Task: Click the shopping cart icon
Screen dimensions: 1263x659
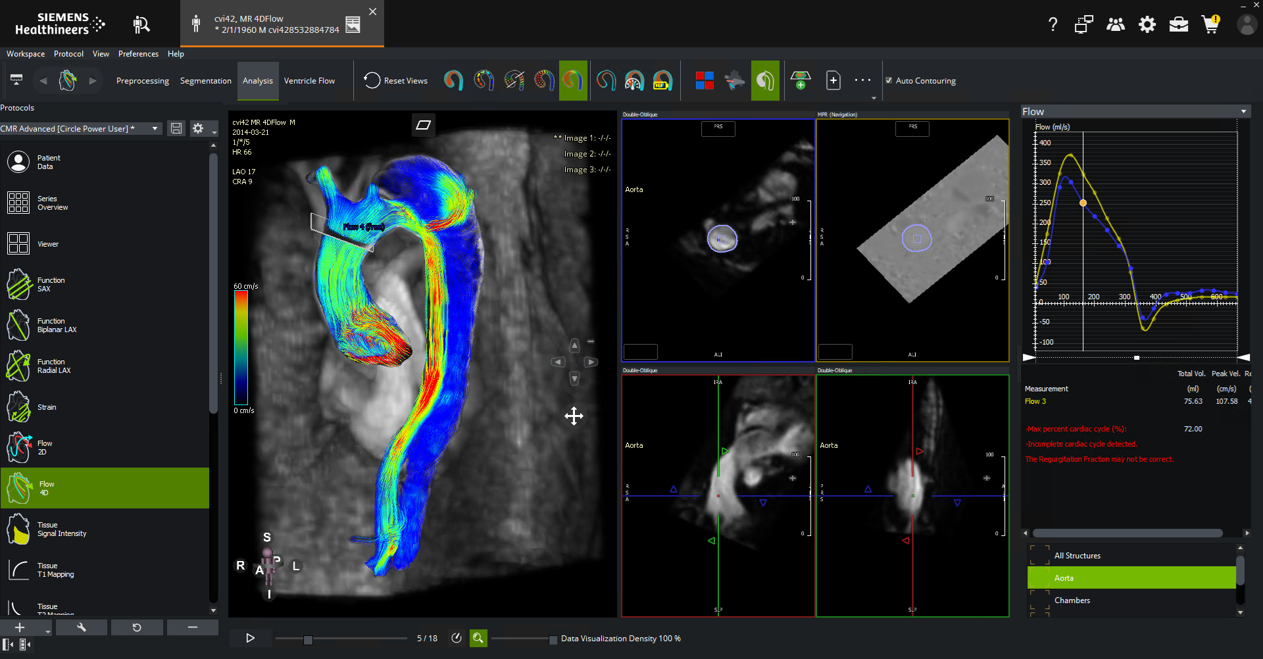Action: point(1210,25)
